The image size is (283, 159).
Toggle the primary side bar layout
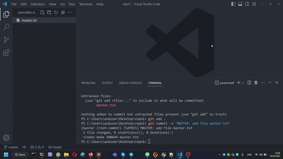pos(233,4)
